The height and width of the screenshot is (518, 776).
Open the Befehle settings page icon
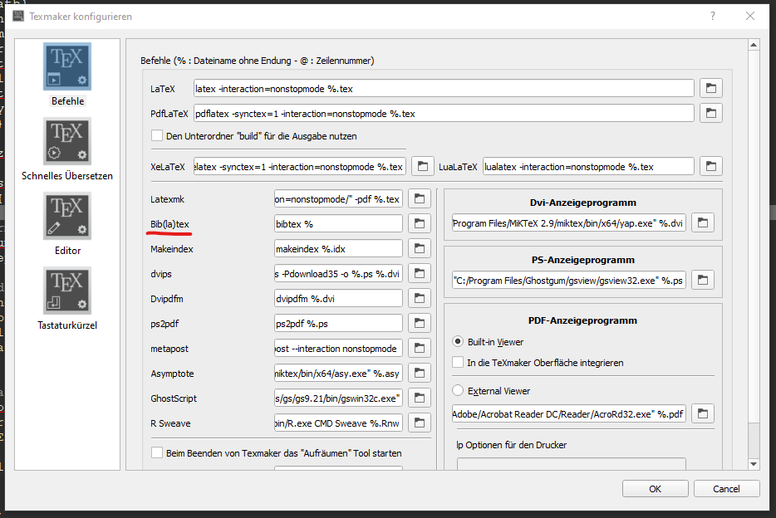[67, 66]
